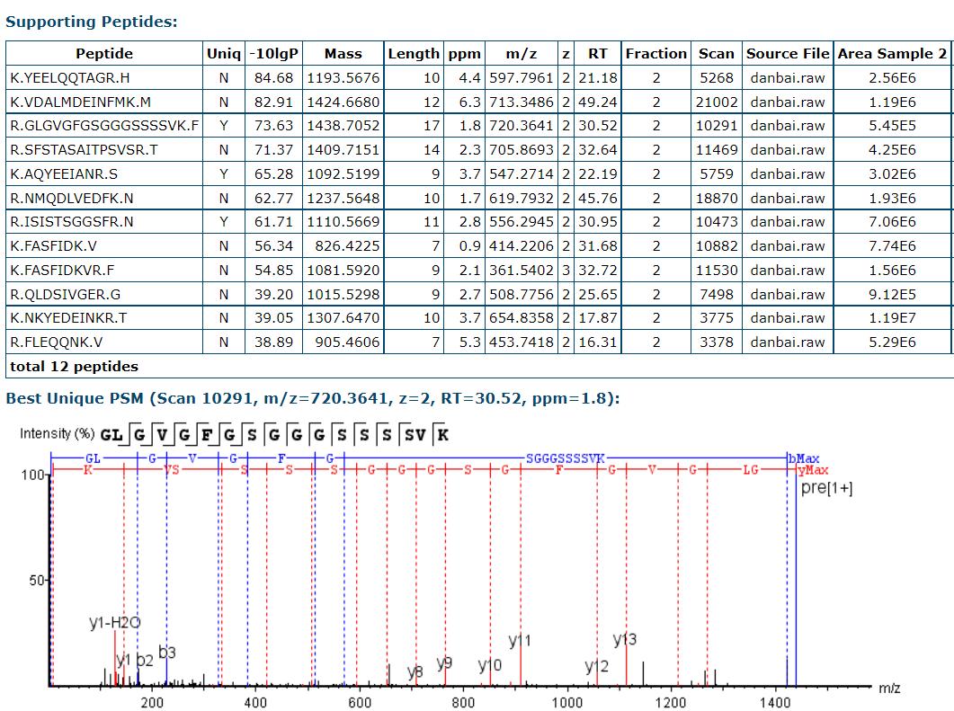
Task: Select the Area Sample 2 column header
Action: click(892, 54)
